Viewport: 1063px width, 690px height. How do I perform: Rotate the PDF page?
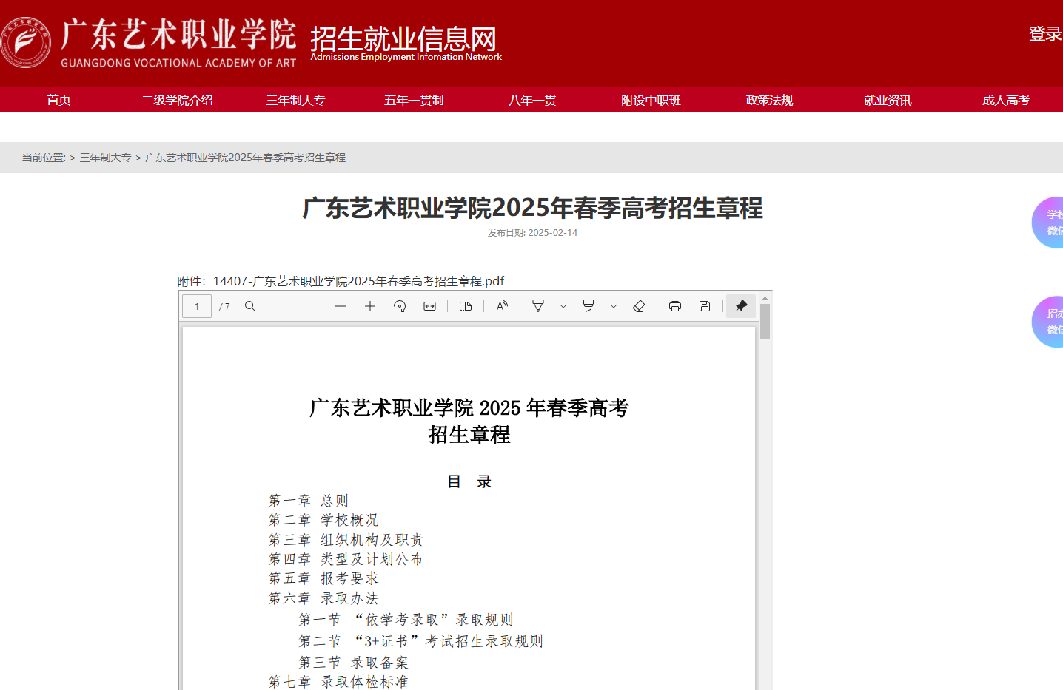pyautogui.click(x=399, y=305)
